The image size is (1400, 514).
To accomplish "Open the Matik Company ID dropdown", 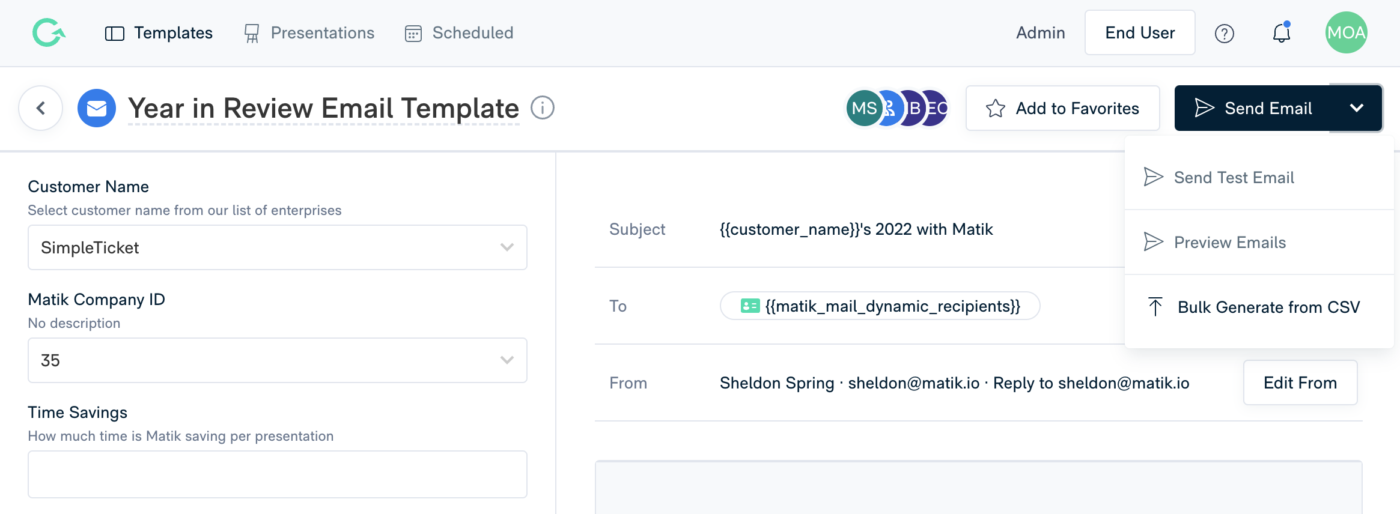I will [x=278, y=360].
